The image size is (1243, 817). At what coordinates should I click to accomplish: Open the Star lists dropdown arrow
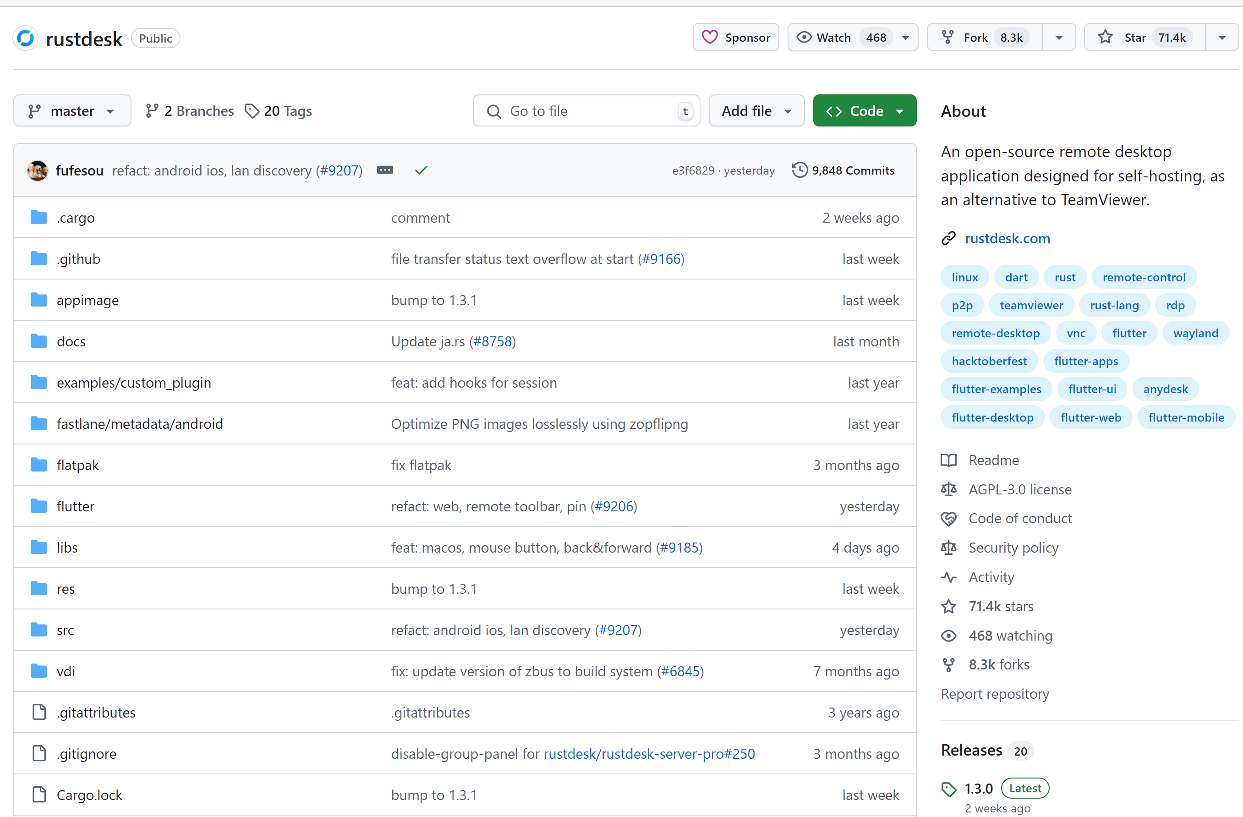[x=1221, y=38]
